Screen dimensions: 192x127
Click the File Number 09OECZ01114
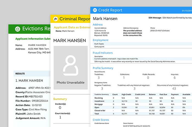pyautogui.click(x=32, y=101)
